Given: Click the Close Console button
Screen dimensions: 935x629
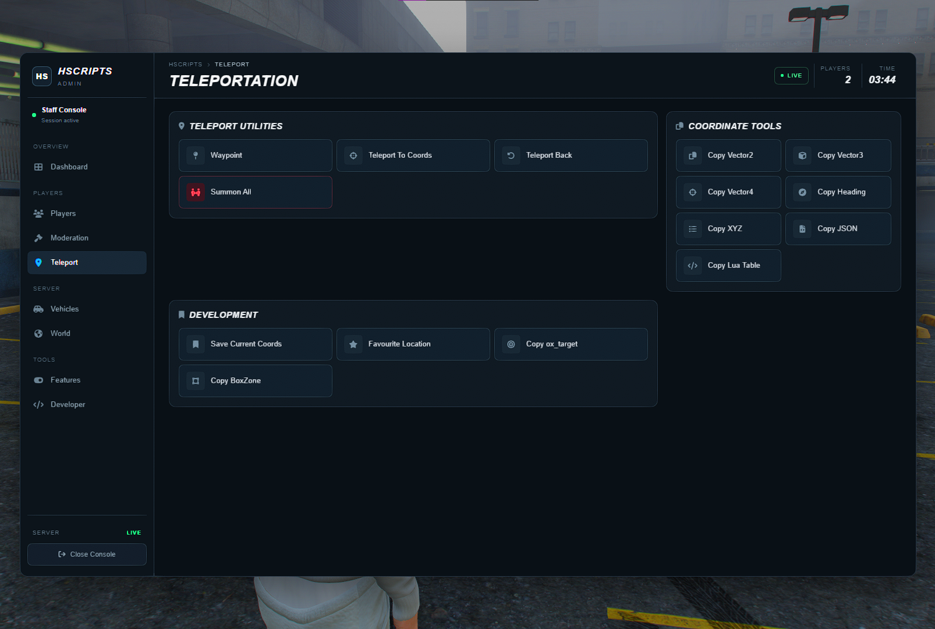Looking at the screenshot, I should [87, 554].
